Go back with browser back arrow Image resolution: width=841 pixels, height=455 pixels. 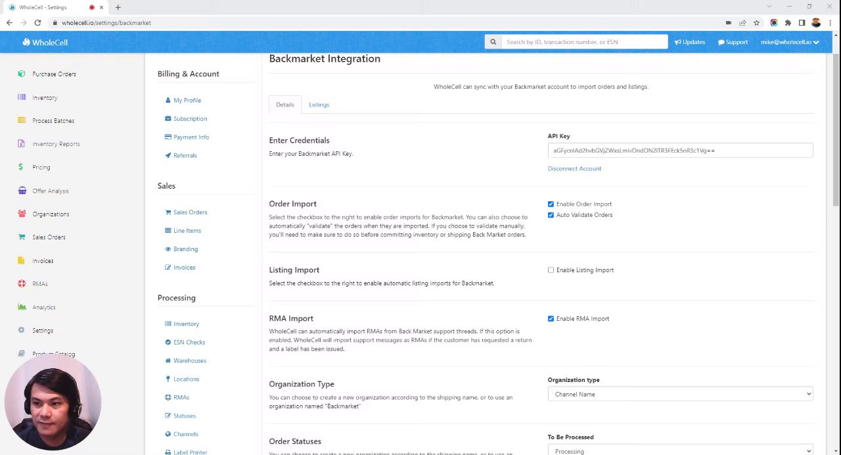[9, 22]
